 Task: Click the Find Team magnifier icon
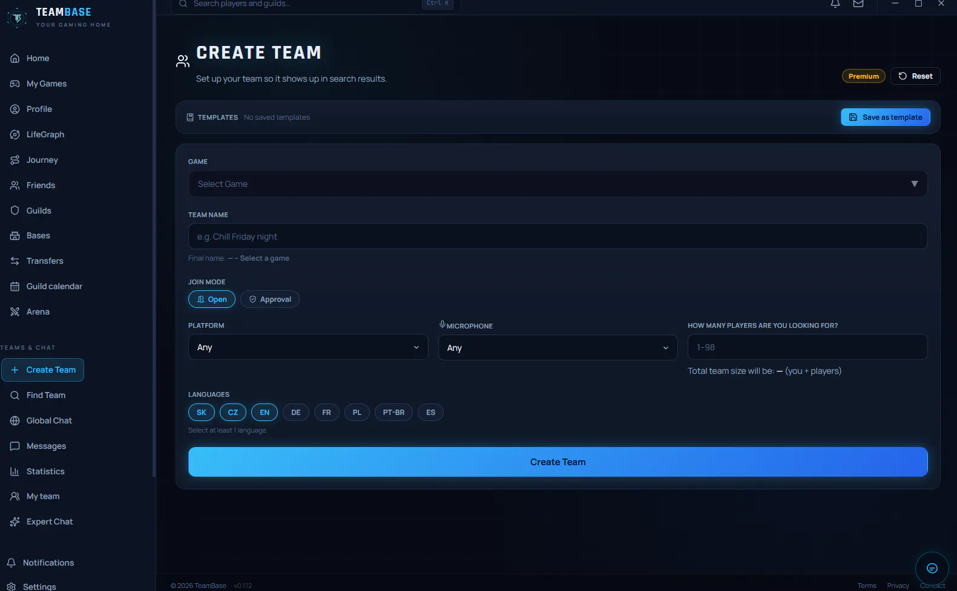click(15, 396)
